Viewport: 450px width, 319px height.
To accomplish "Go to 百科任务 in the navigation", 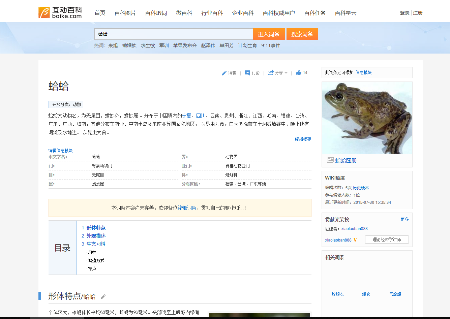I will pos(315,13).
